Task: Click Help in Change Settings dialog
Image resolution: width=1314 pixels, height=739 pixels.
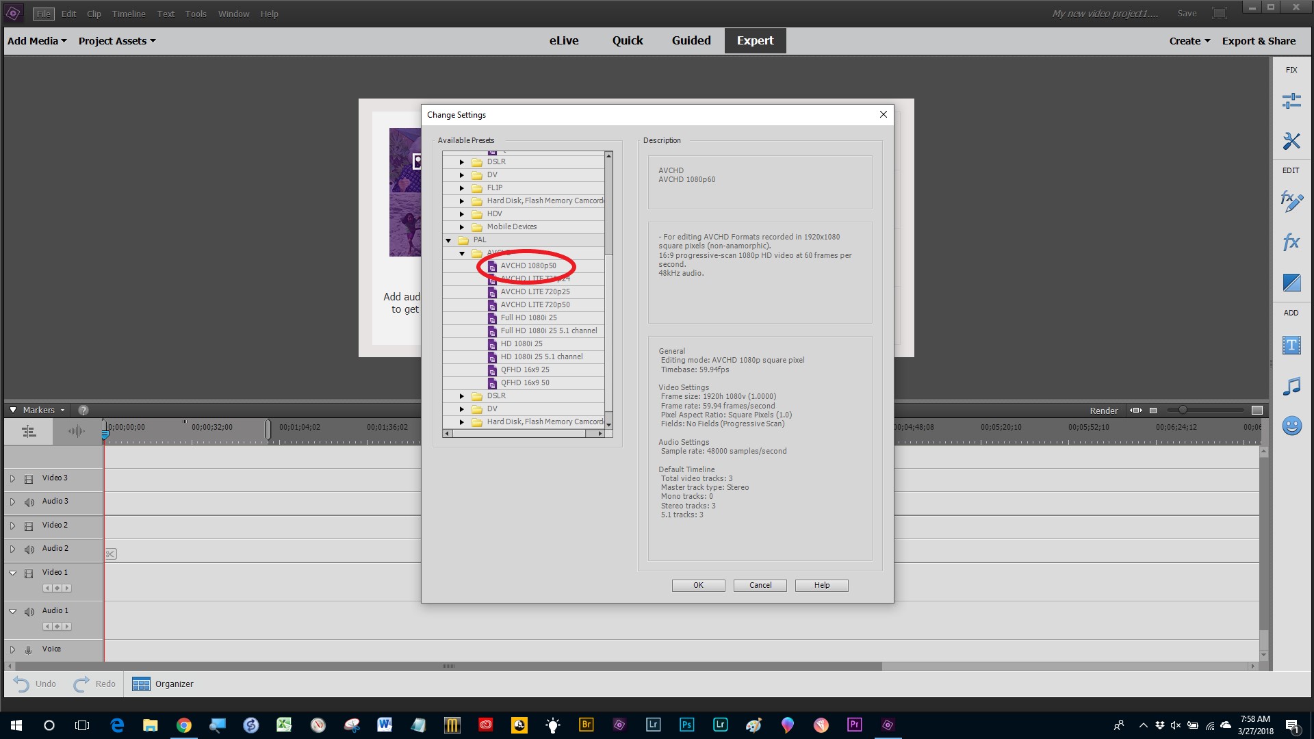Action: (821, 586)
